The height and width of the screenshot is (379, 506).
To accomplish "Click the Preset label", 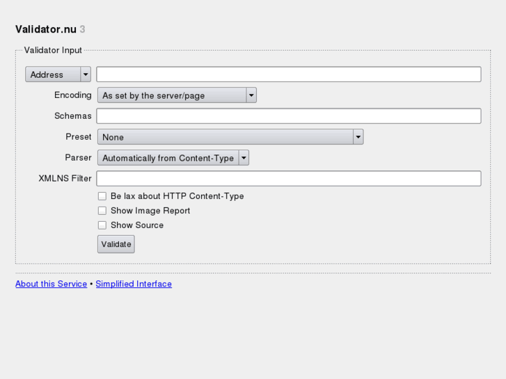I will 79,137.
